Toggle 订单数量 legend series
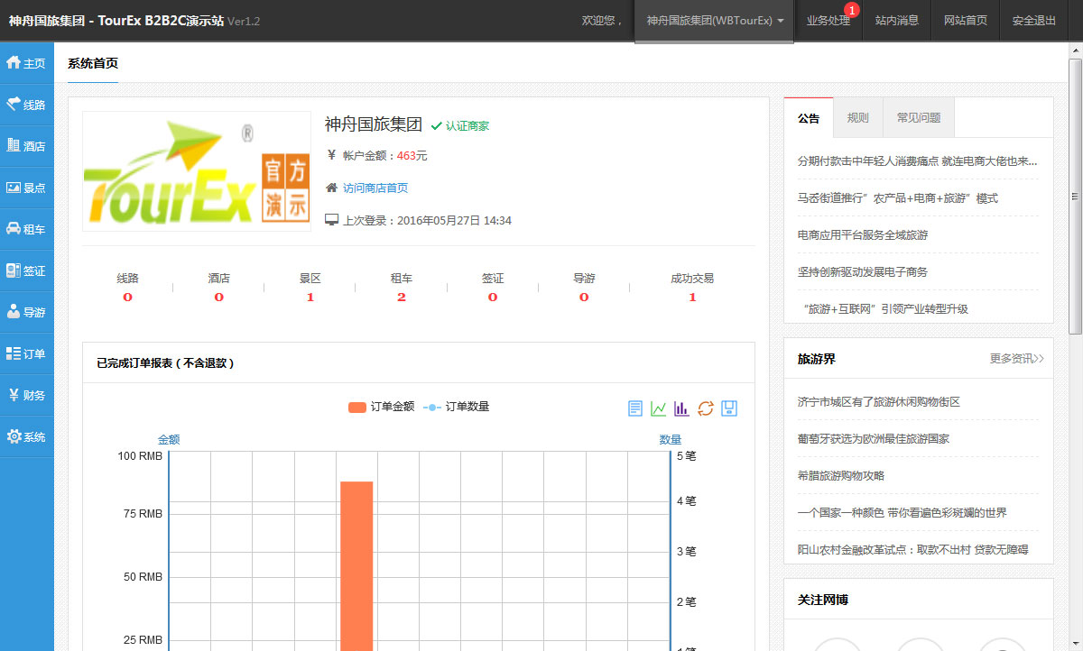 click(456, 407)
